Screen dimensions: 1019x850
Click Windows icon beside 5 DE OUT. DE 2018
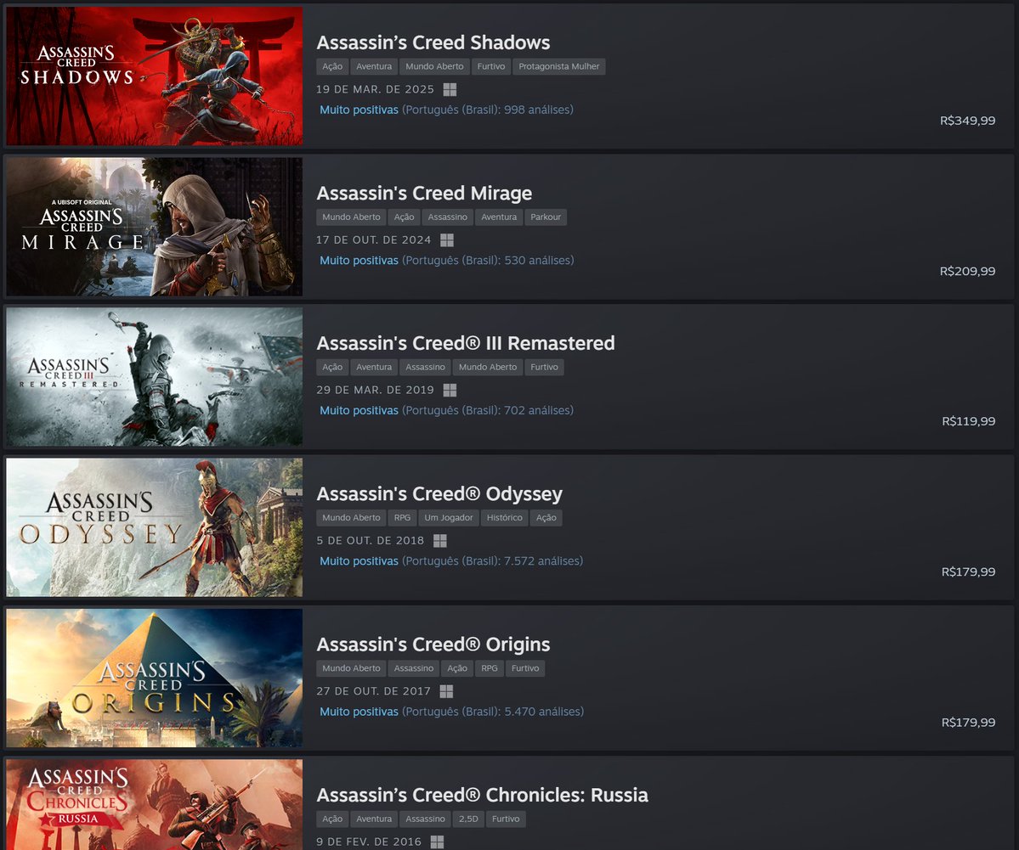[440, 541]
